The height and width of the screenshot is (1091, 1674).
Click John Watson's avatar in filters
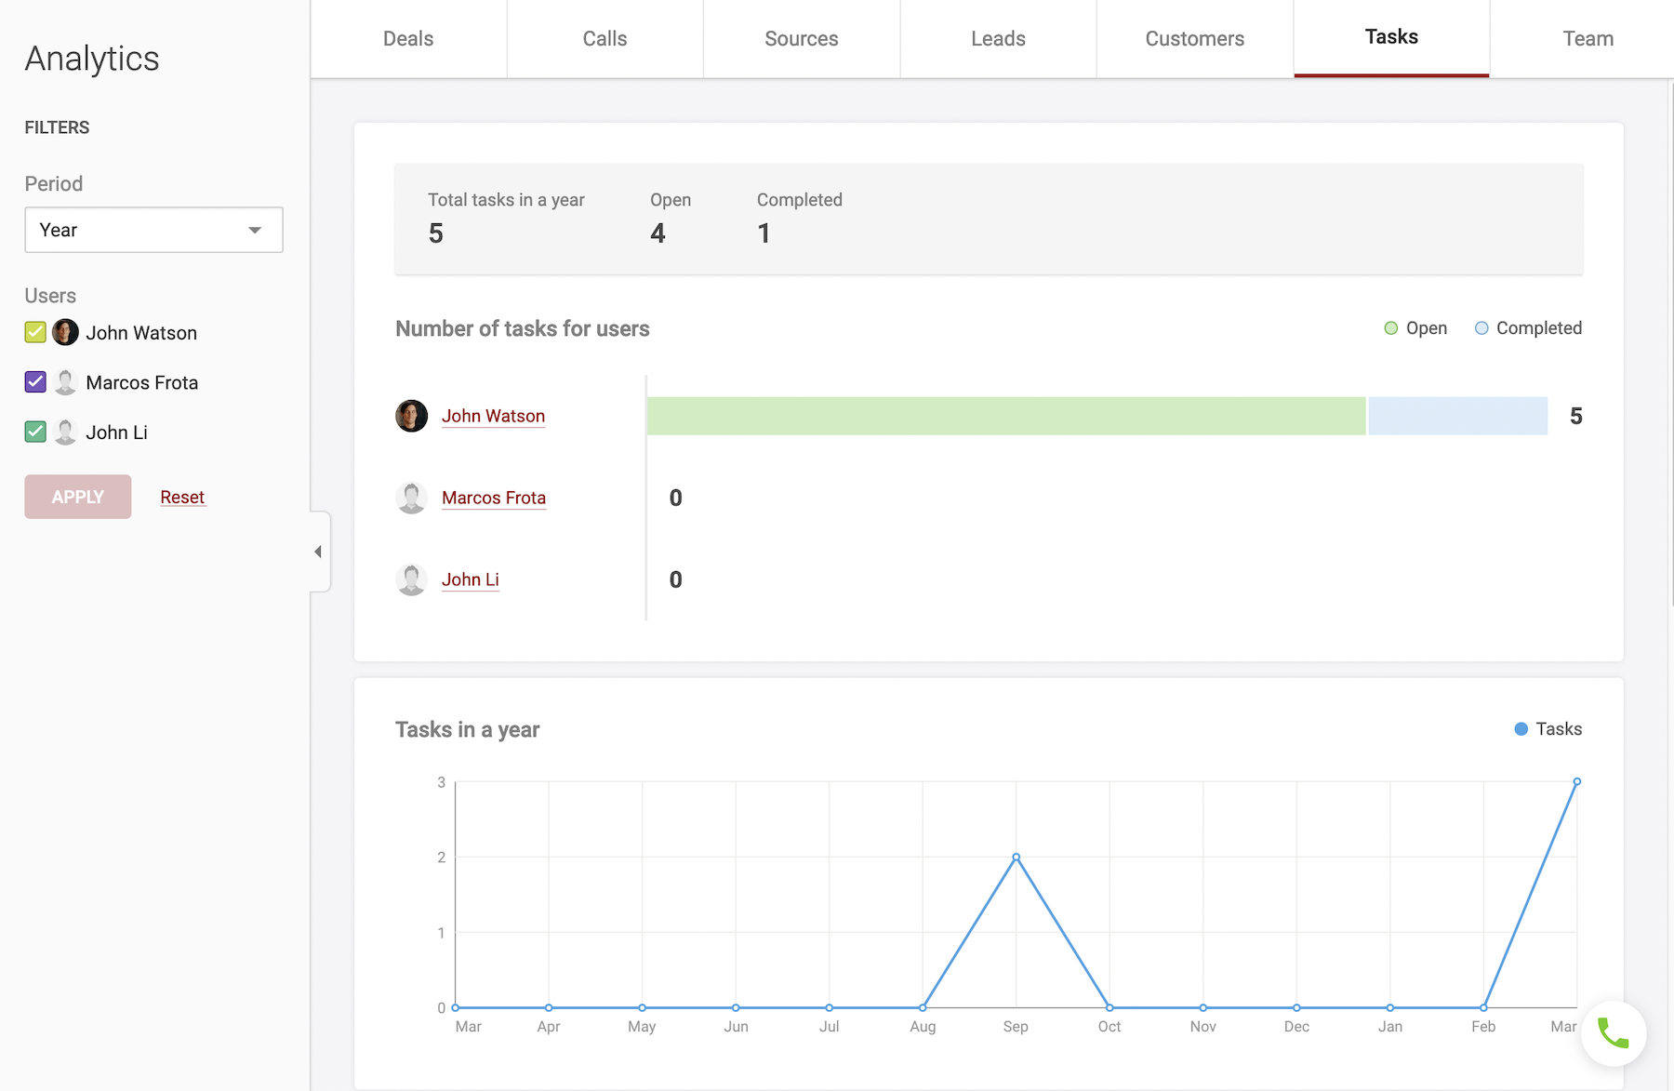[x=65, y=332]
